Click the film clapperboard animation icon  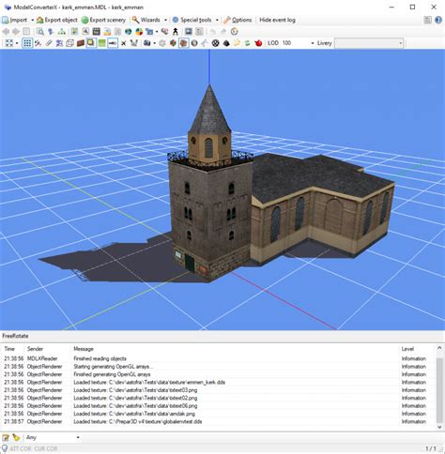(97, 32)
